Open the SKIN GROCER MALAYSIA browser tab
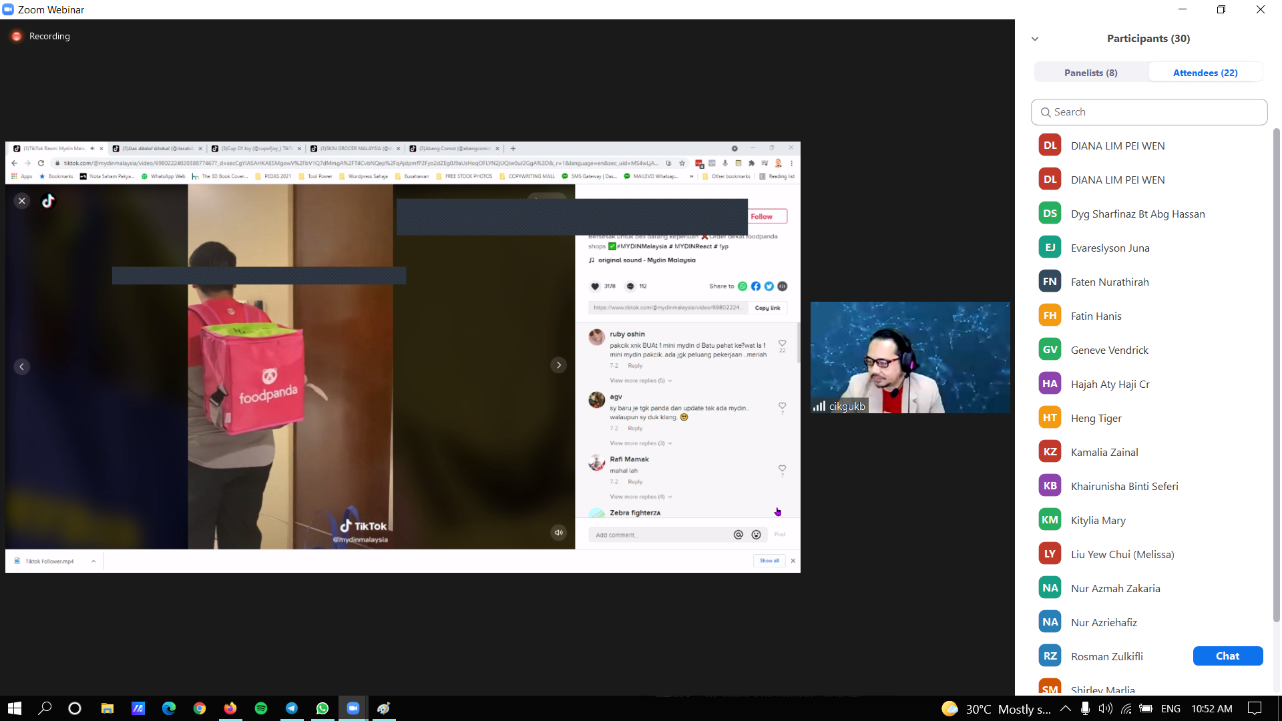 tap(356, 148)
